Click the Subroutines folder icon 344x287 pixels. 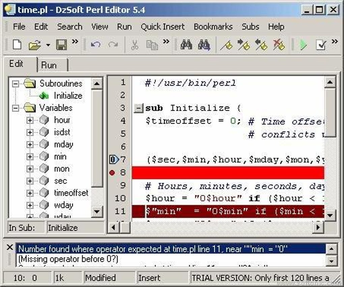[29, 83]
